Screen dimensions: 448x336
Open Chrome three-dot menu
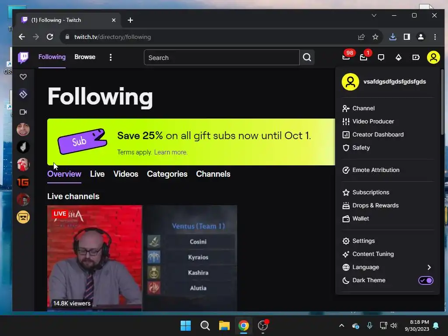tap(435, 37)
